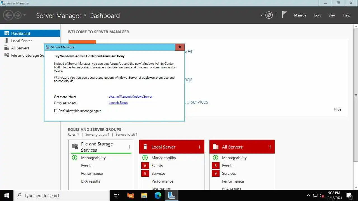The image size is (358, 201).
Task: Open the Manage menu
Action: click(300, 15)
